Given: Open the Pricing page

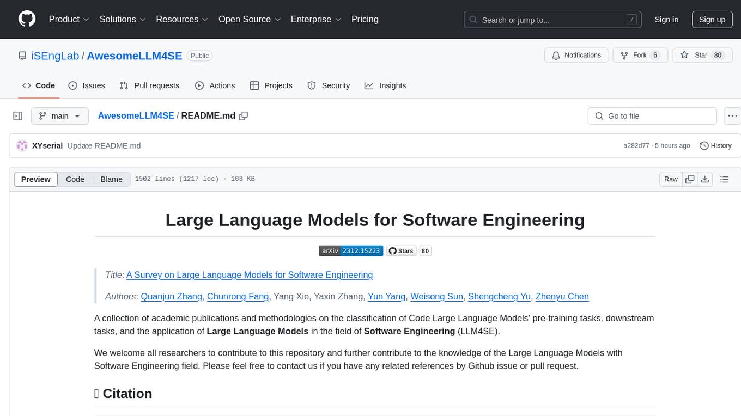Looking at the screenshot, I should click(365, 19).
